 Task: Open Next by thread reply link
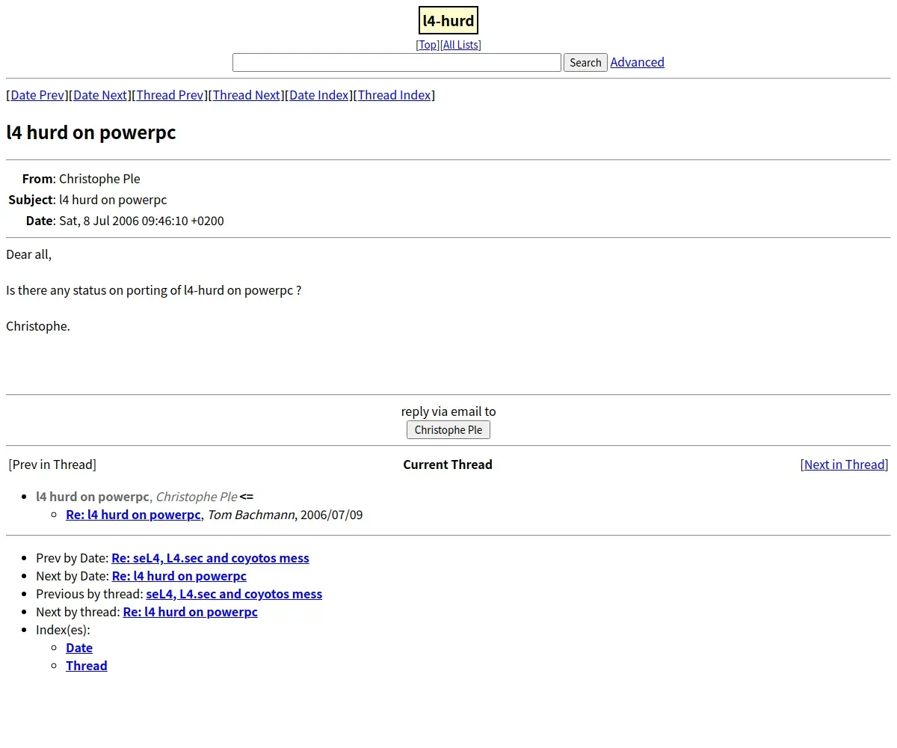point(191,612)
